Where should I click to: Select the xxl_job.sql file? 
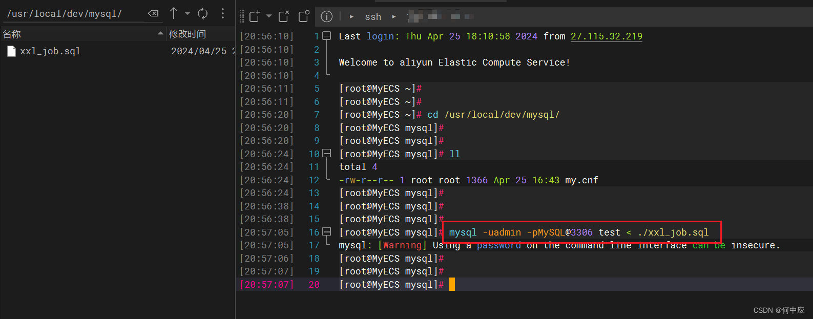pos(50,51)
